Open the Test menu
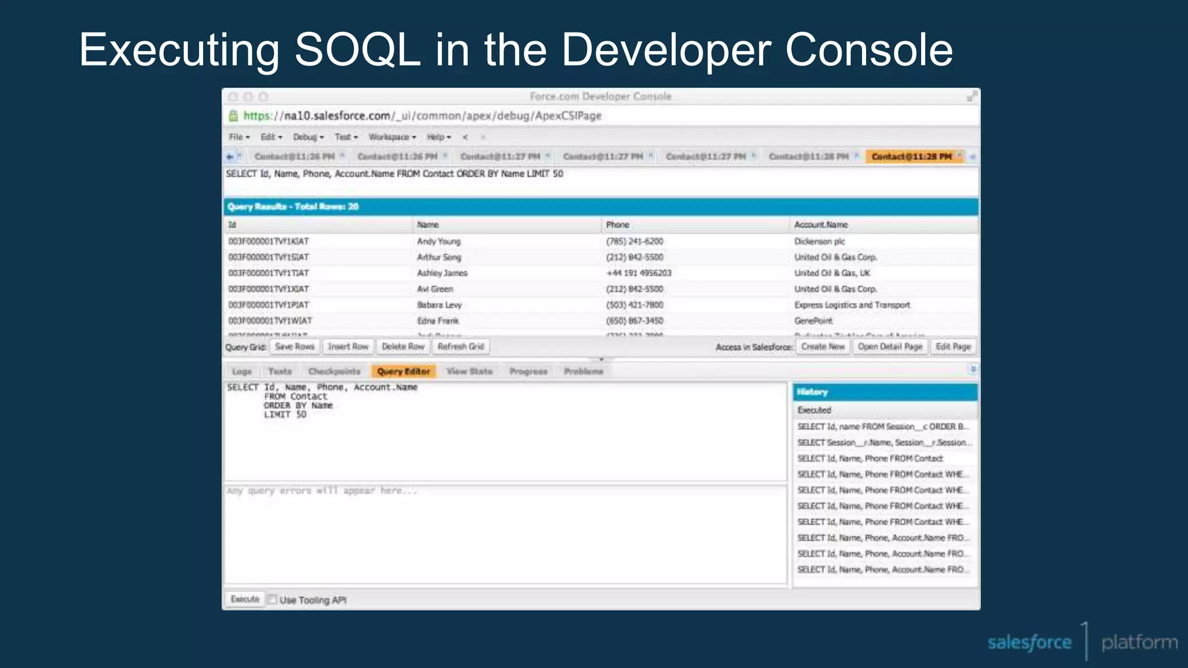Viewport: 1188px width, 668px height. [346, 137]
